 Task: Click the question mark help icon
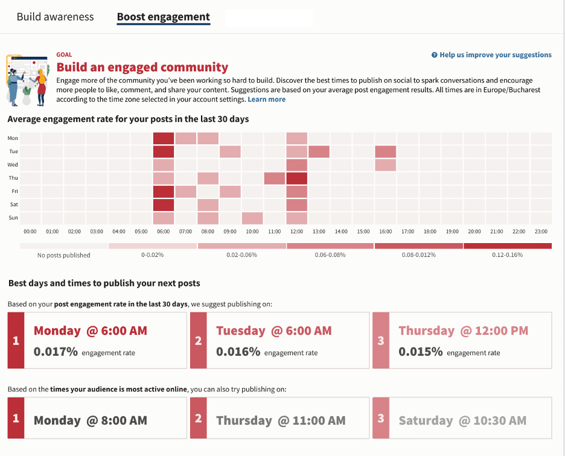tap(434, 55)
